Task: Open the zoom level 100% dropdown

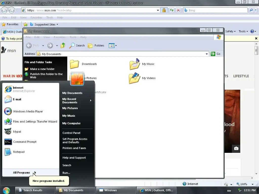Action: point(252,184)
